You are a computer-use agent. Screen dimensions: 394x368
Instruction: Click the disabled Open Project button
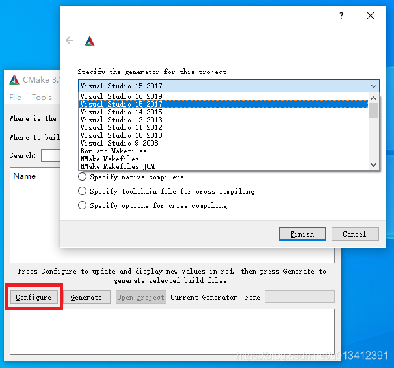coord(140,297)
